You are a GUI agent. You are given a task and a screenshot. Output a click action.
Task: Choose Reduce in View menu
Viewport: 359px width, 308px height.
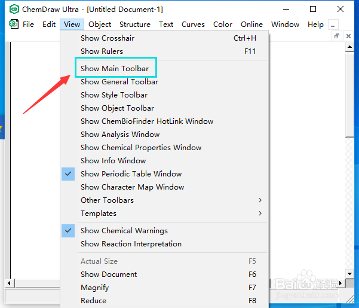tap(164, 301)
